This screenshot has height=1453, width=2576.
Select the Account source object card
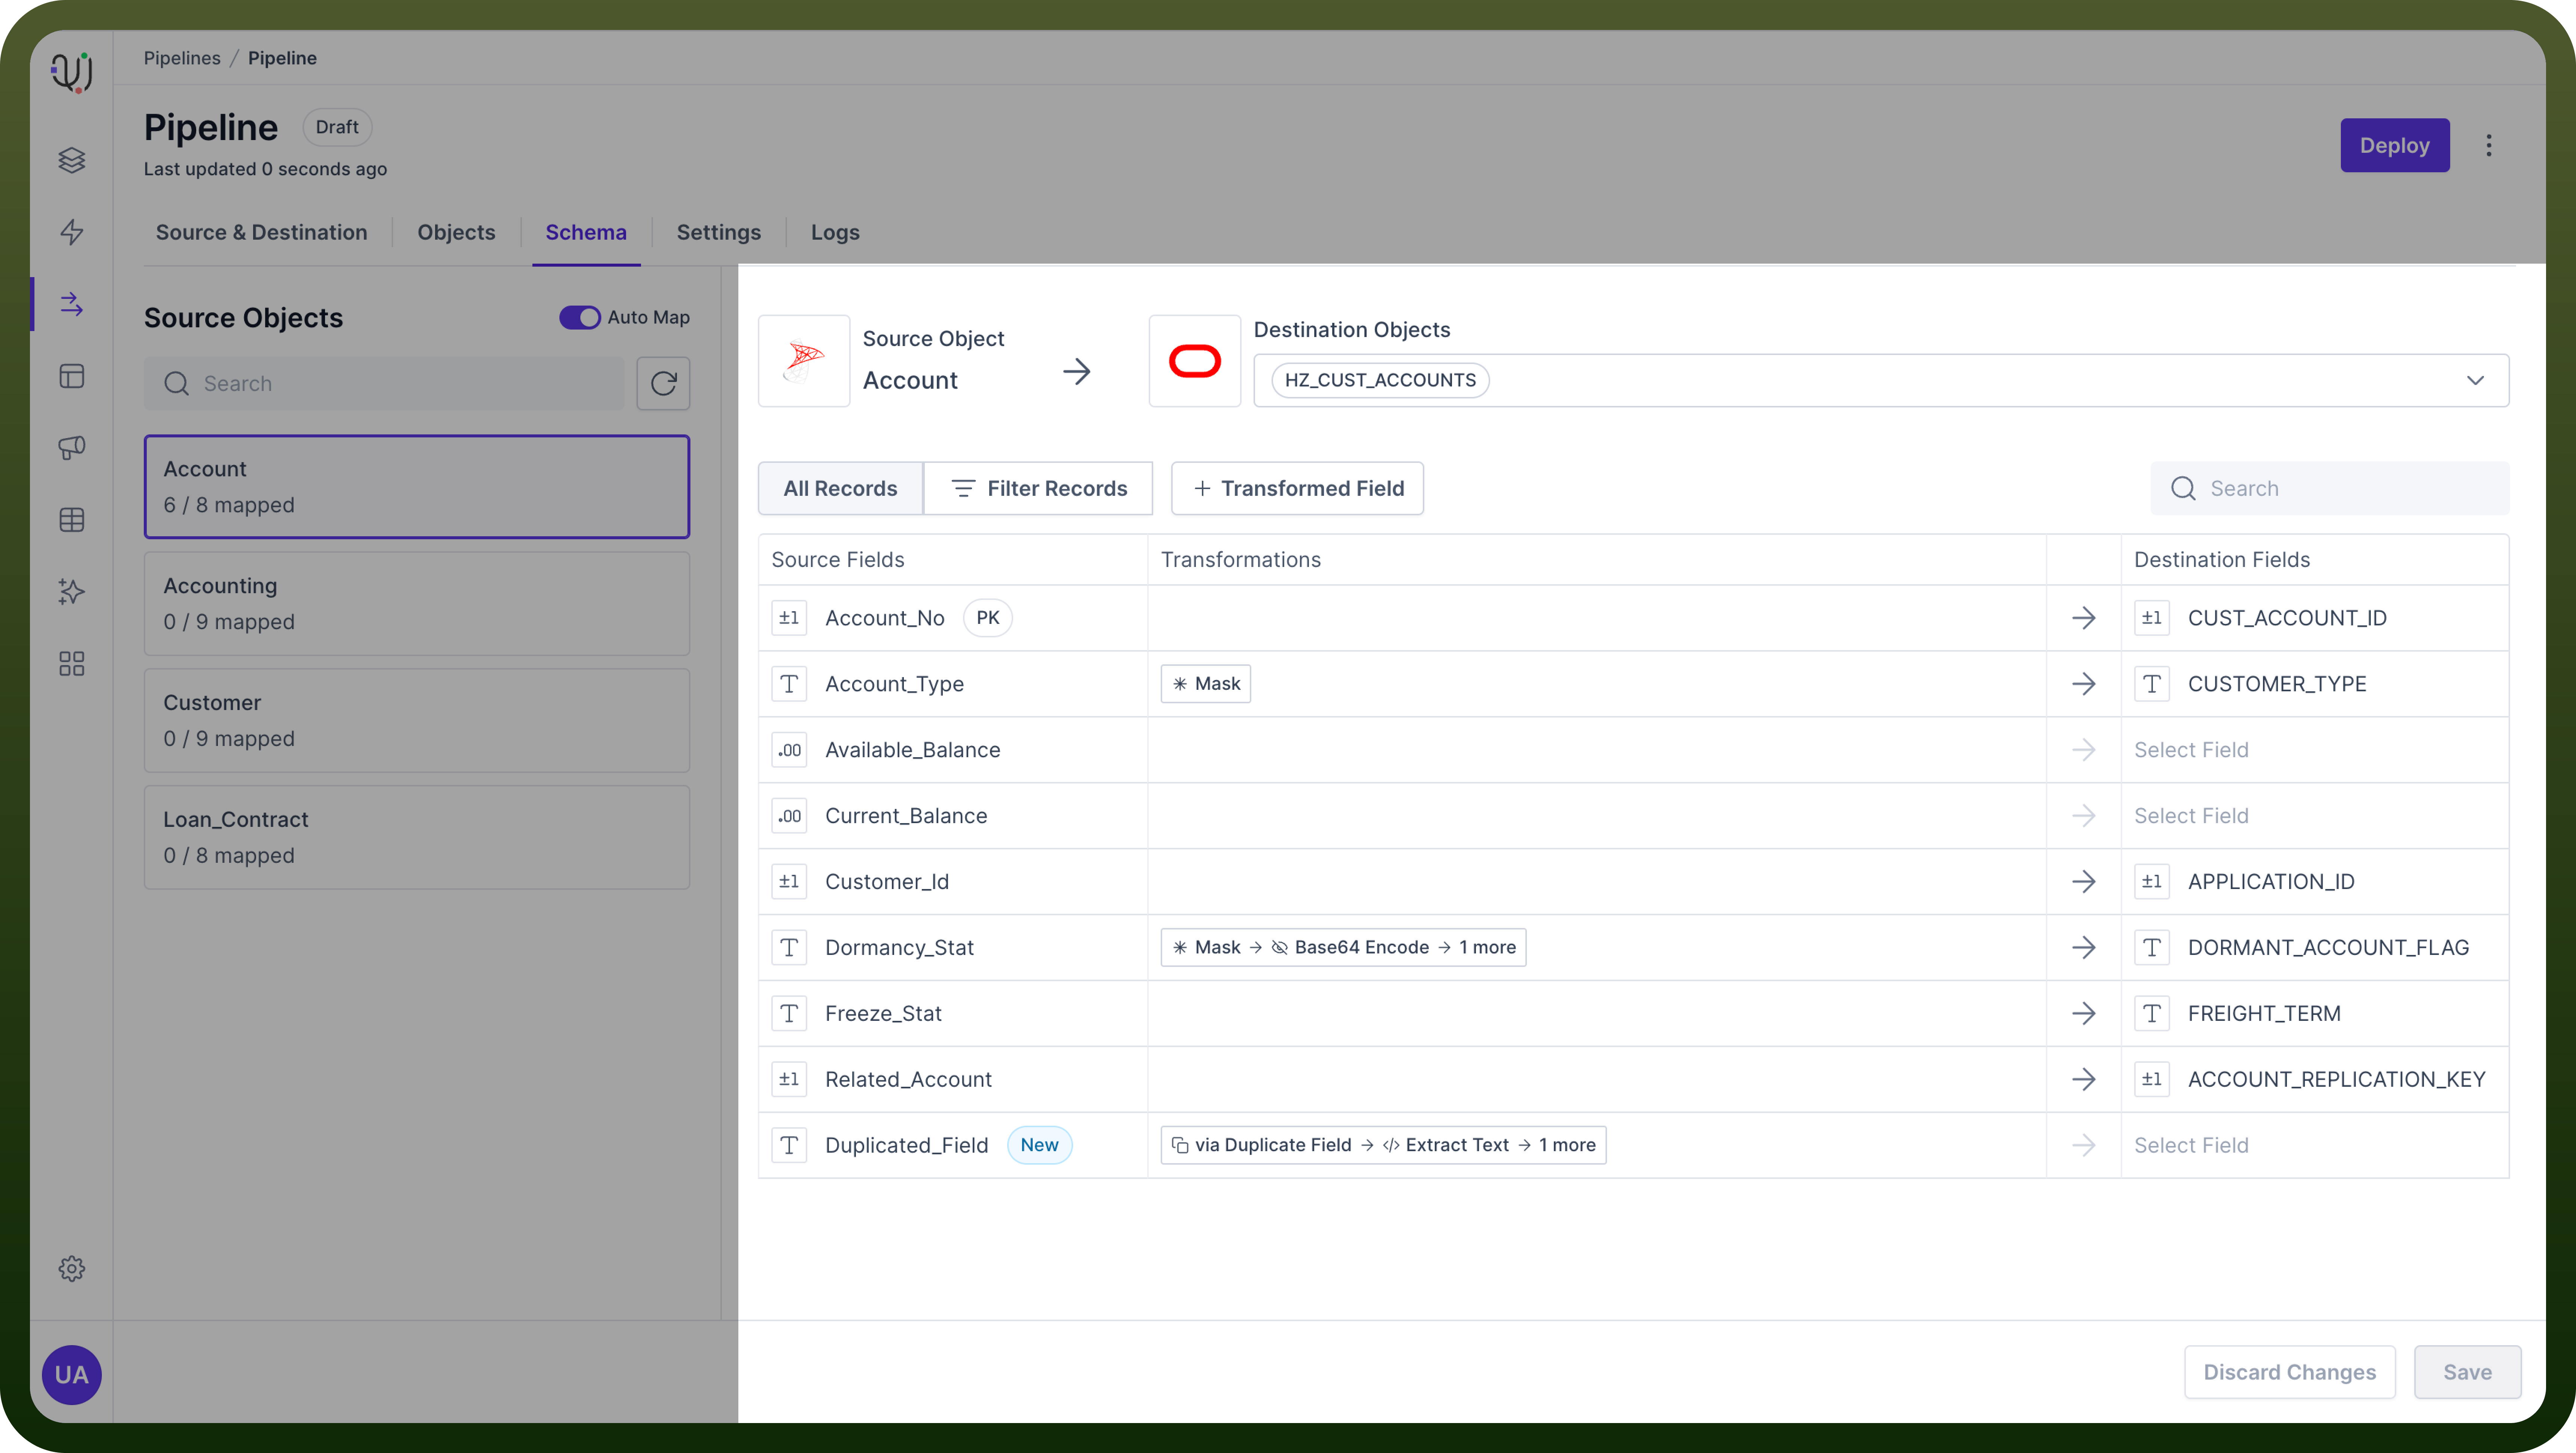(x=417, y=487)
